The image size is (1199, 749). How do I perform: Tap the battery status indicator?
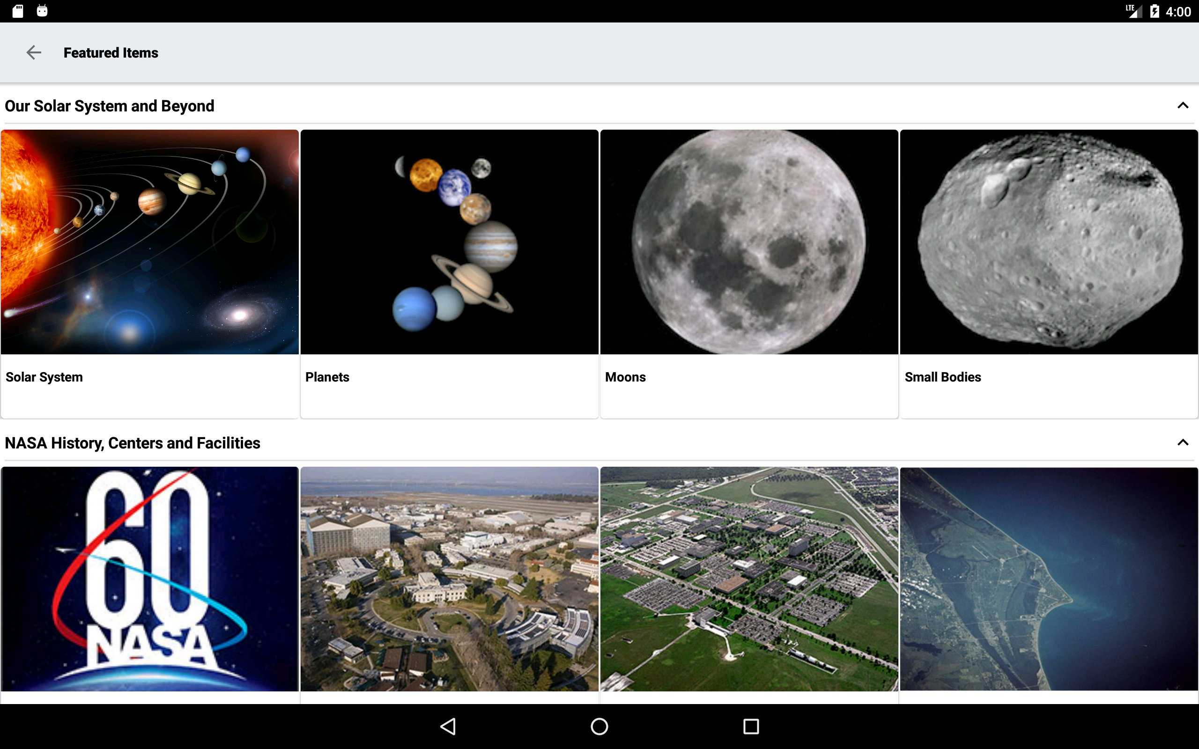tap(1155, 10)
